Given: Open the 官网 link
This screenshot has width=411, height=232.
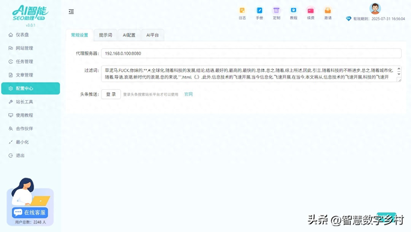Looking at the screenshot, I should (x=188, y=94).
